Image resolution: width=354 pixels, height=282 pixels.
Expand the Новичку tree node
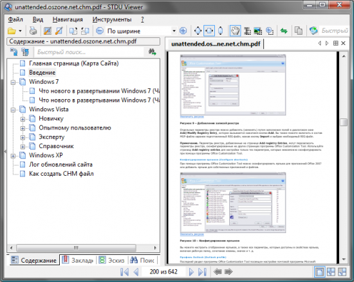pyautogui.click(x=23, y=119)
